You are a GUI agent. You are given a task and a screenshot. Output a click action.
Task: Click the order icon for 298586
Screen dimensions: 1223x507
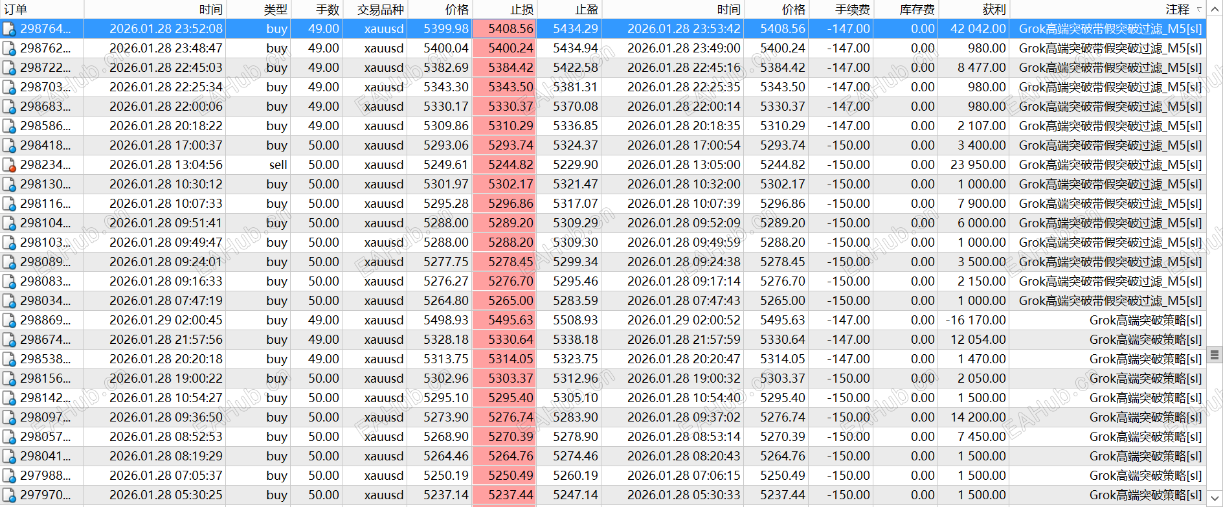[x=9, y=126]
